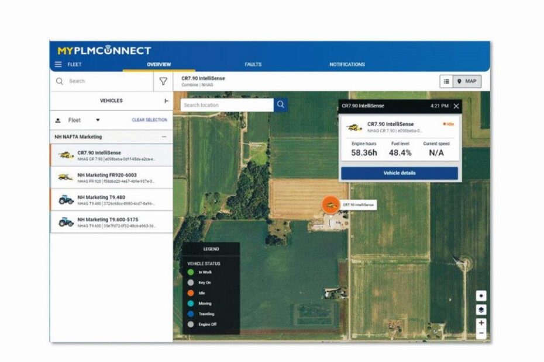This screenshot has height=362, width=544.
Task: Open the filter funnel icon
Action: tap(163, 81)
